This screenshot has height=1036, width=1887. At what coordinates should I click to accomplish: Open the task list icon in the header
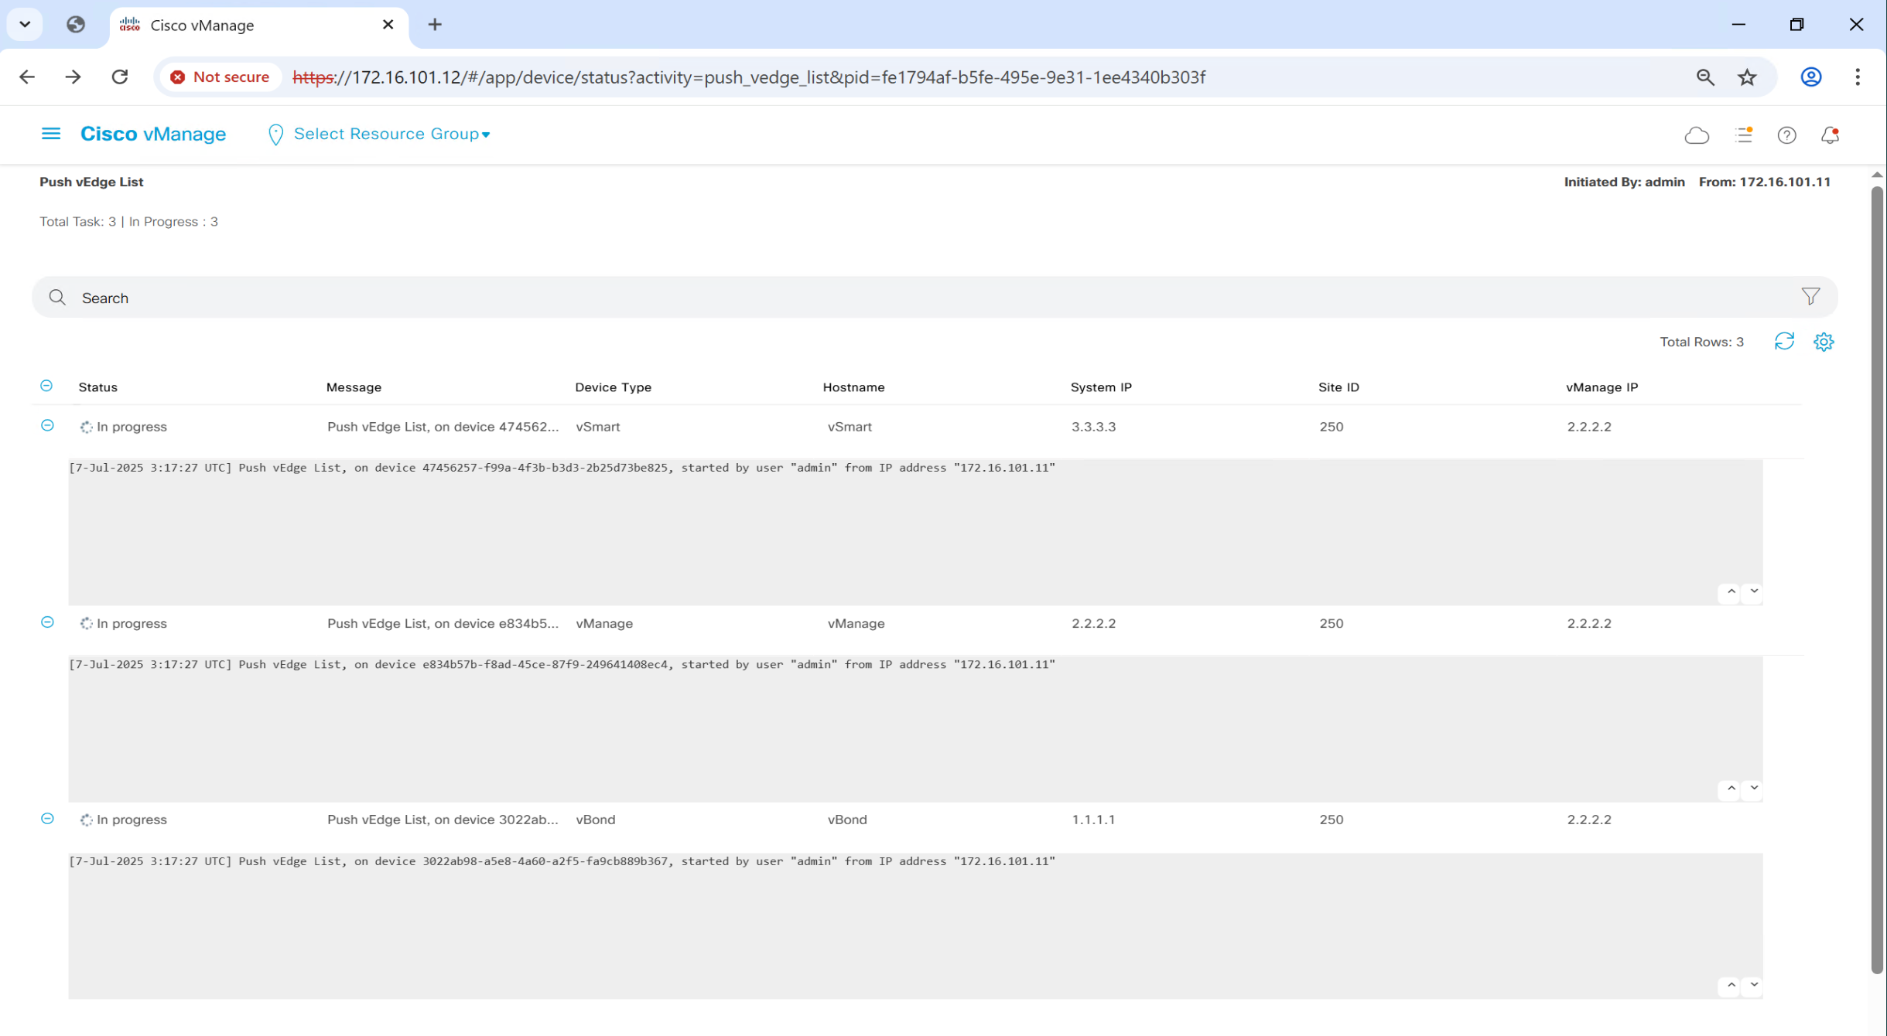(x=1743, y=135)
